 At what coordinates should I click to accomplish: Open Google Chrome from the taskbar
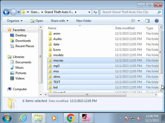point(71,118)
